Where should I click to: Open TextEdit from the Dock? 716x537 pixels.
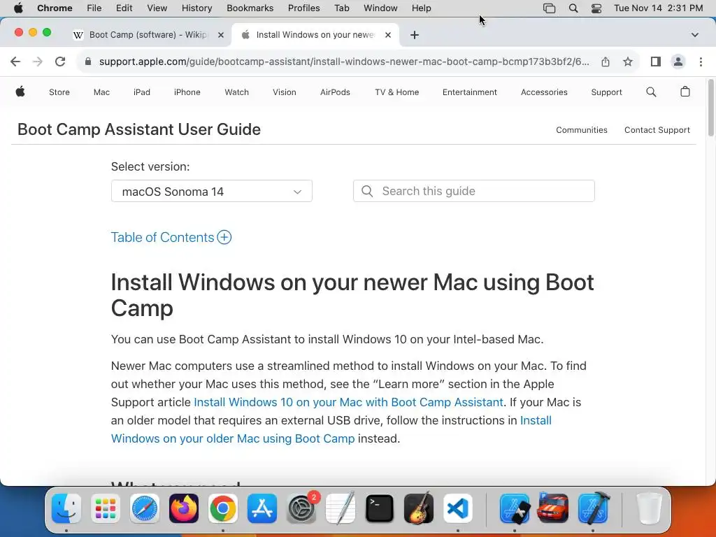(341, 508)
